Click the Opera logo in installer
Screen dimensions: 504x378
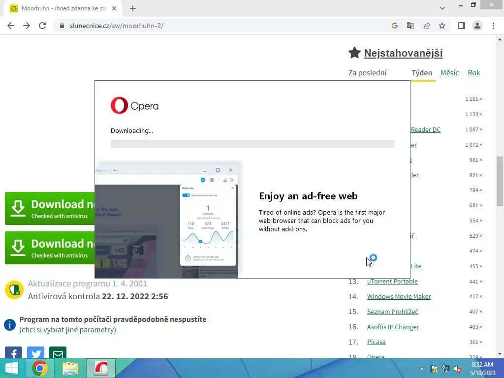click(134, 105)
